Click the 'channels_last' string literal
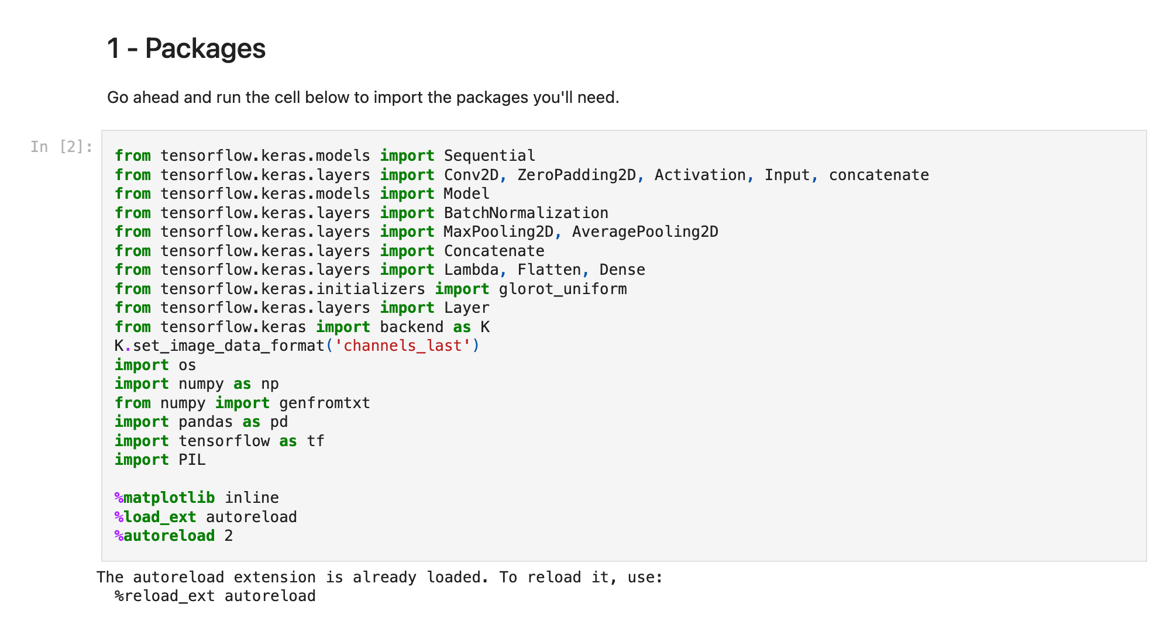The width and height of the screenshot is (1163, 642). click(402, 346)
